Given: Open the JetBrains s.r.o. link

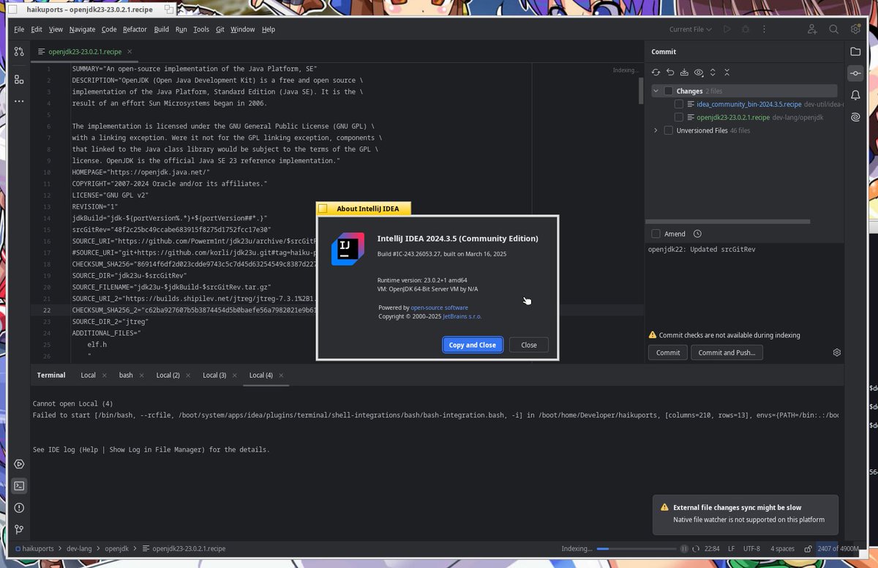Looking at the screenshot, I should click(x=462, y=316).
